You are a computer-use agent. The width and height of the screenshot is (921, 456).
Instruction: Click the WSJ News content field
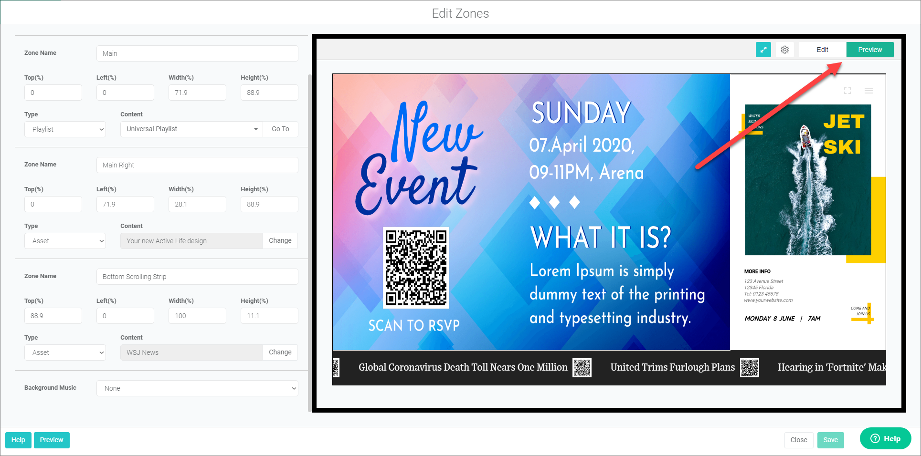tap(191, 352)
